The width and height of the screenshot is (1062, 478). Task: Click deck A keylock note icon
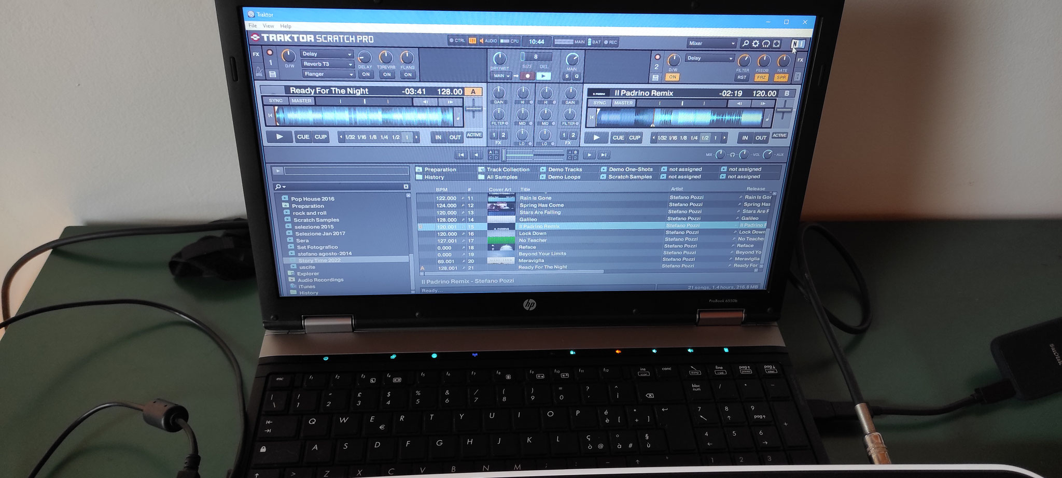coord(458,118)
